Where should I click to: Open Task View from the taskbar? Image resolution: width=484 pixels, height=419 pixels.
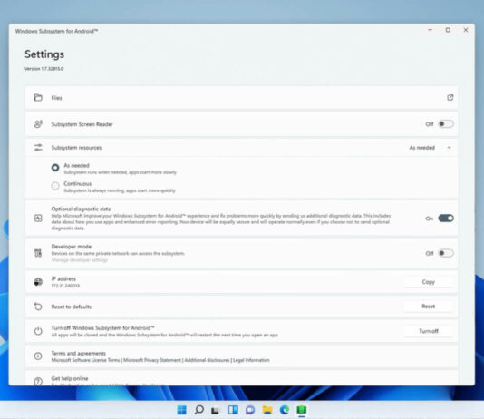tap(216, 410)
